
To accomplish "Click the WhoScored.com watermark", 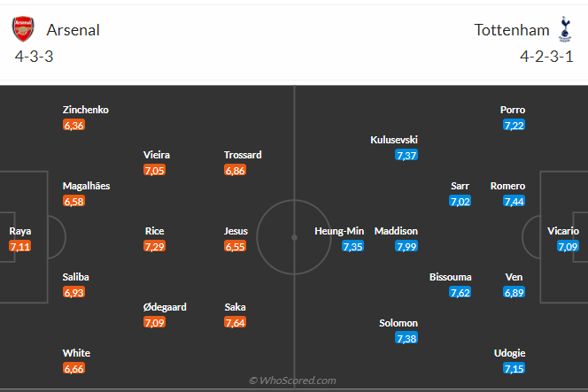I will tap(293, 380).
